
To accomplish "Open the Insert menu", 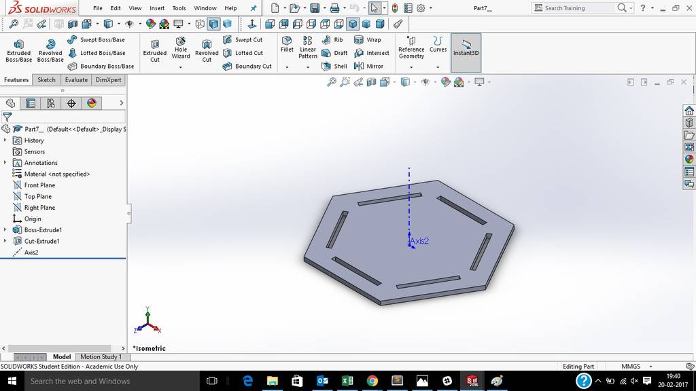I will pos(157,8).
